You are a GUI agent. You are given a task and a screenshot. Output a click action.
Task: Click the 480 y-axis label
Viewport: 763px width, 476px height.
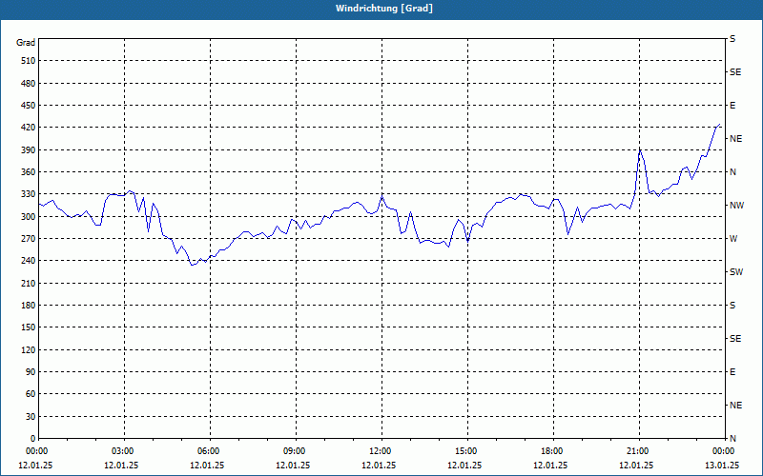[29, 83]
